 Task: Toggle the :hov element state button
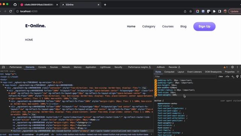click(221, 76)
